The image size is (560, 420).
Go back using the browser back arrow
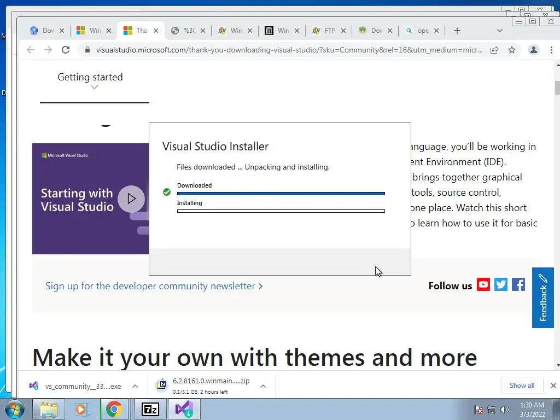tap(31, 50)
